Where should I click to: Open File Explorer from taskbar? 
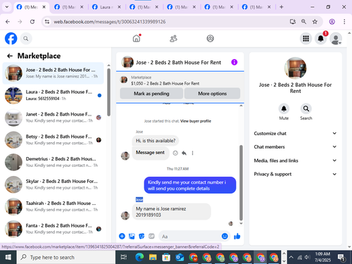(x=153, y=258)
